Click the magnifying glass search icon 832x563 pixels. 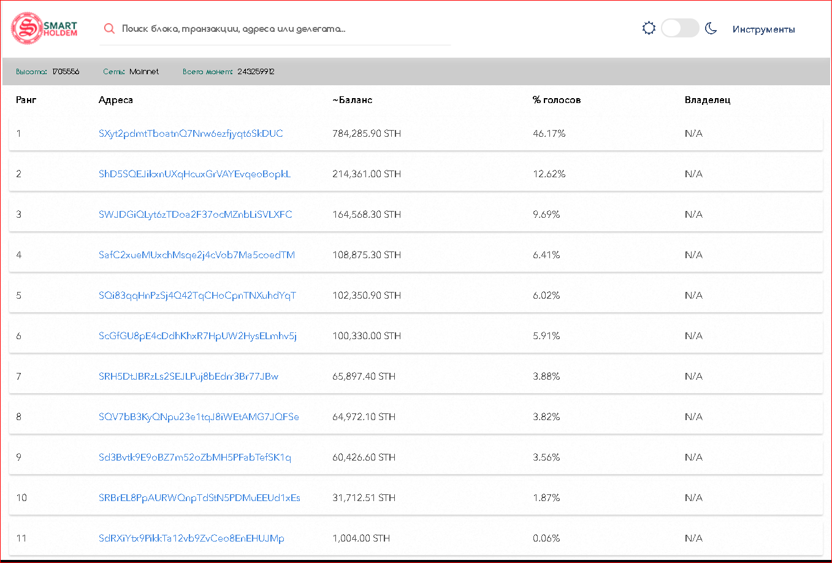(x=109, y=29)
